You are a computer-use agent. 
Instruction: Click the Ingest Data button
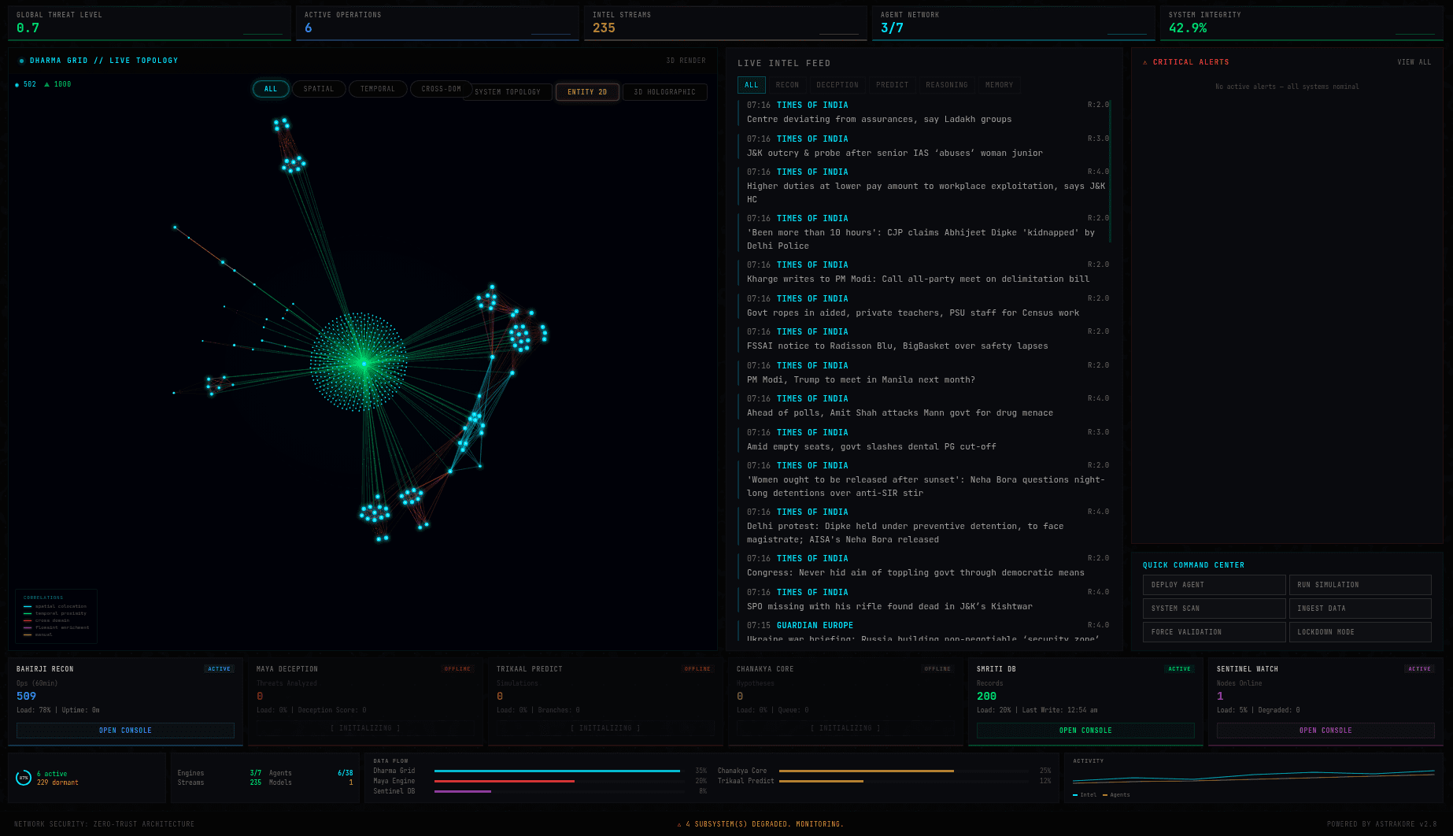click(1360, 609)
